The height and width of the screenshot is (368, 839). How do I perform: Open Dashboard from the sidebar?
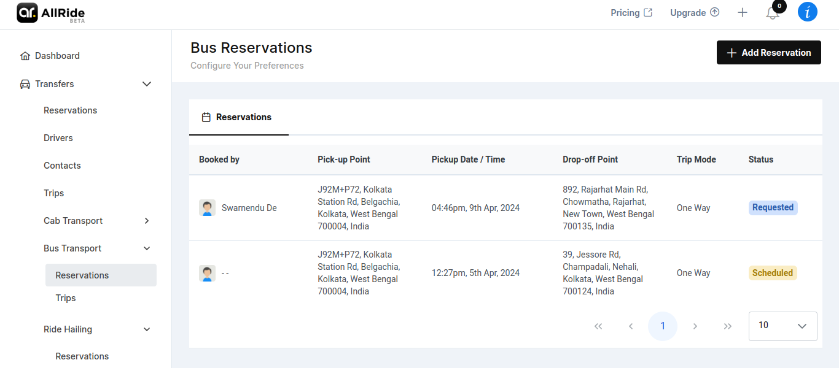click(57, 56)
